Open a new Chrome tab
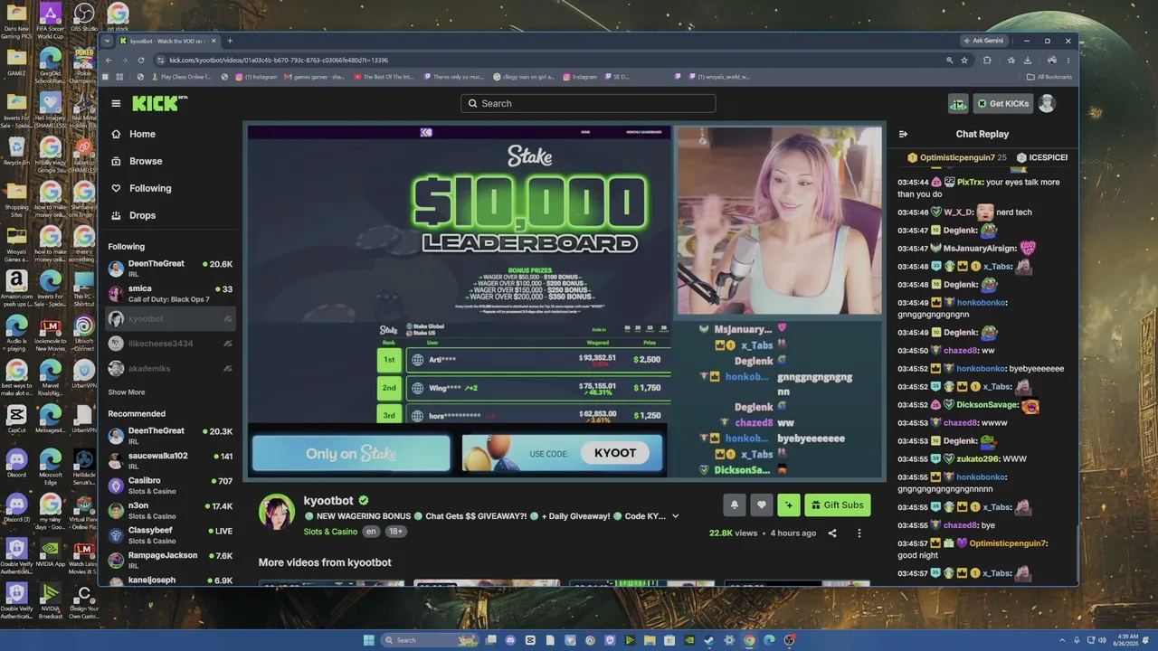 click(x=230, y=41)
